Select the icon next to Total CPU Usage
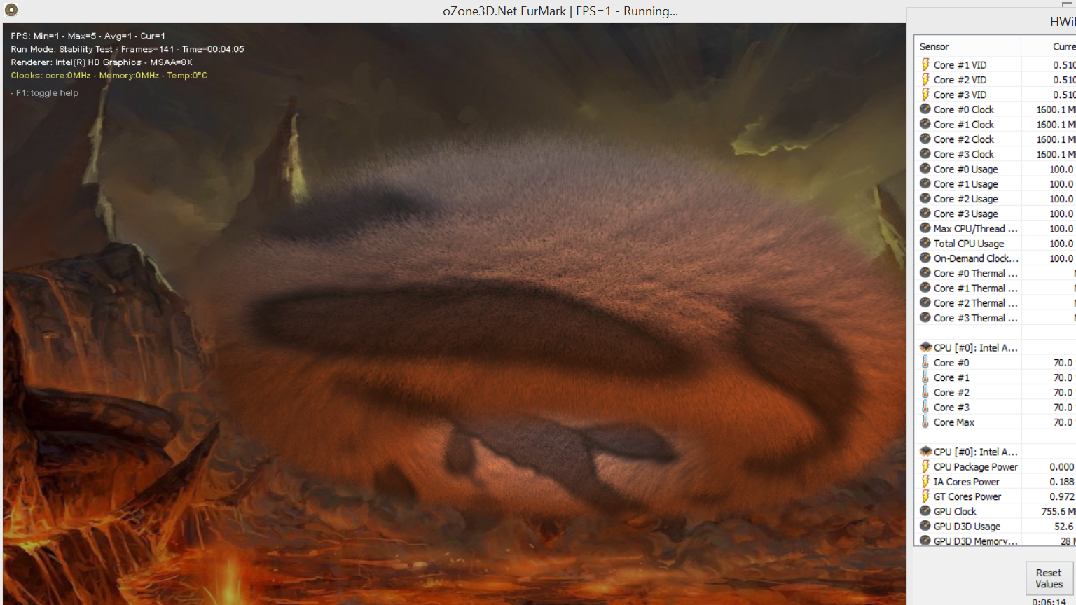This screenshot has height=605, width=1076. pos(925,243)
